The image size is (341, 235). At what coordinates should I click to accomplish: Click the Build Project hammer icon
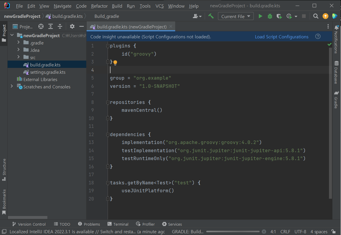211,16
